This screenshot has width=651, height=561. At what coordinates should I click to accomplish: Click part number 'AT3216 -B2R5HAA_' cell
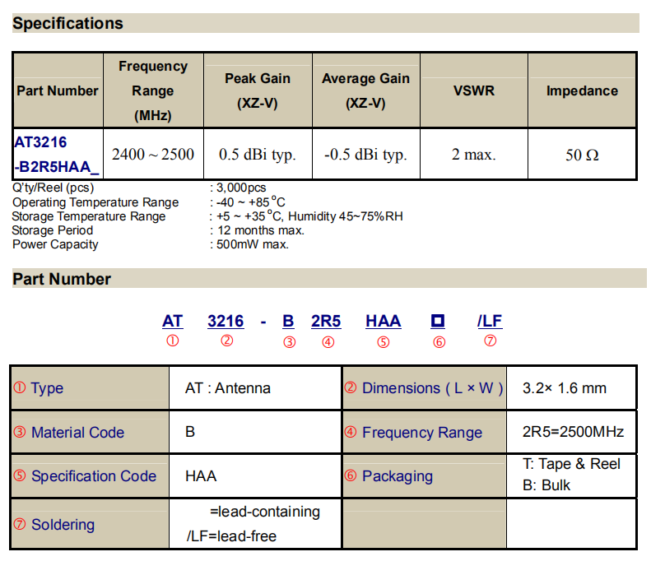pyautogui.click(x=57, y=155)
